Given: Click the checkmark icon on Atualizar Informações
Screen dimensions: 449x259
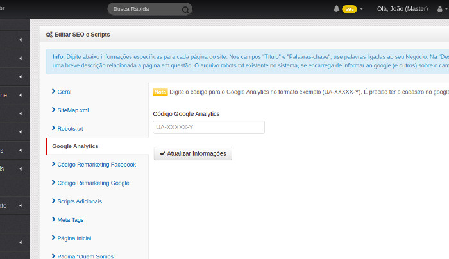Looking at the screenshot, I should [162, 153].
